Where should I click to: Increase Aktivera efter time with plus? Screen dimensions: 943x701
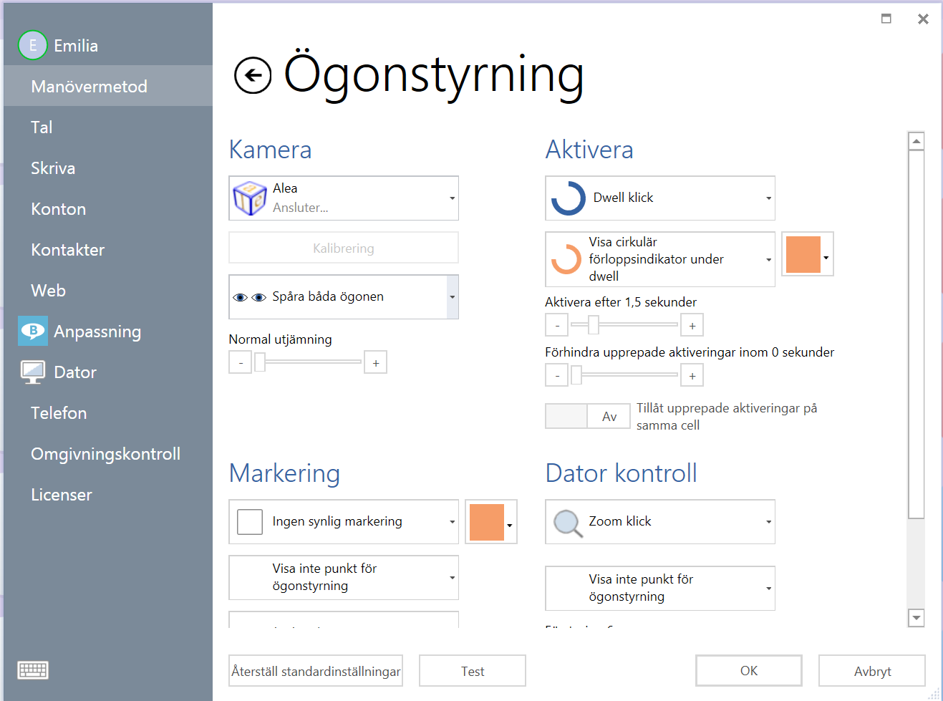tap(692, 325)
